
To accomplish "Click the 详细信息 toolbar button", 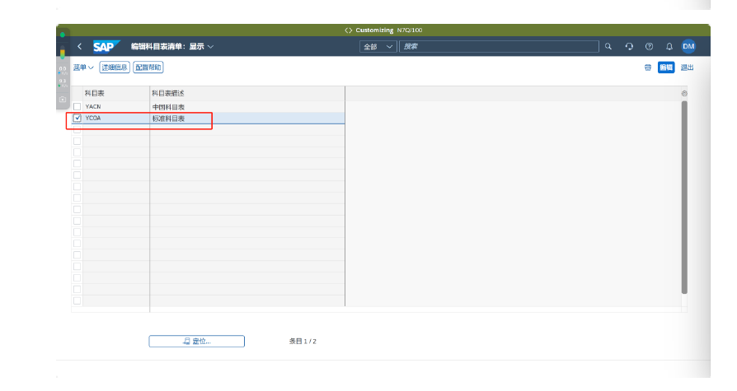I will pos(115,67).
